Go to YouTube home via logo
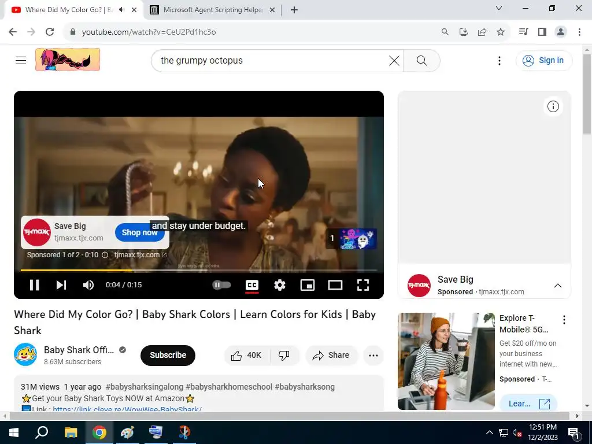Viewport: 592px width, 444px height. click(68, 60)
